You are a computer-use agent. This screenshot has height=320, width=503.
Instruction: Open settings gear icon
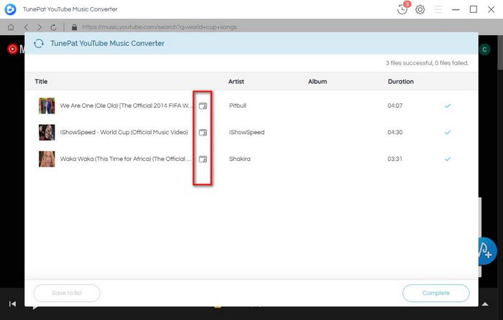420,9
